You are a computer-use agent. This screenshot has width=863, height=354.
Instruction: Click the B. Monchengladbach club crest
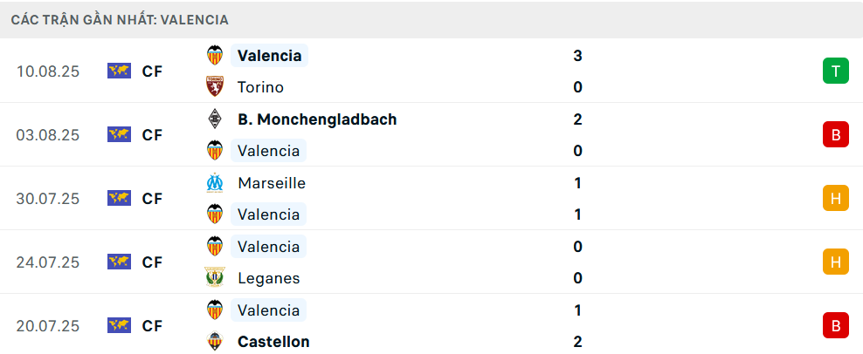pyautogui.click(x=214, y=119)
